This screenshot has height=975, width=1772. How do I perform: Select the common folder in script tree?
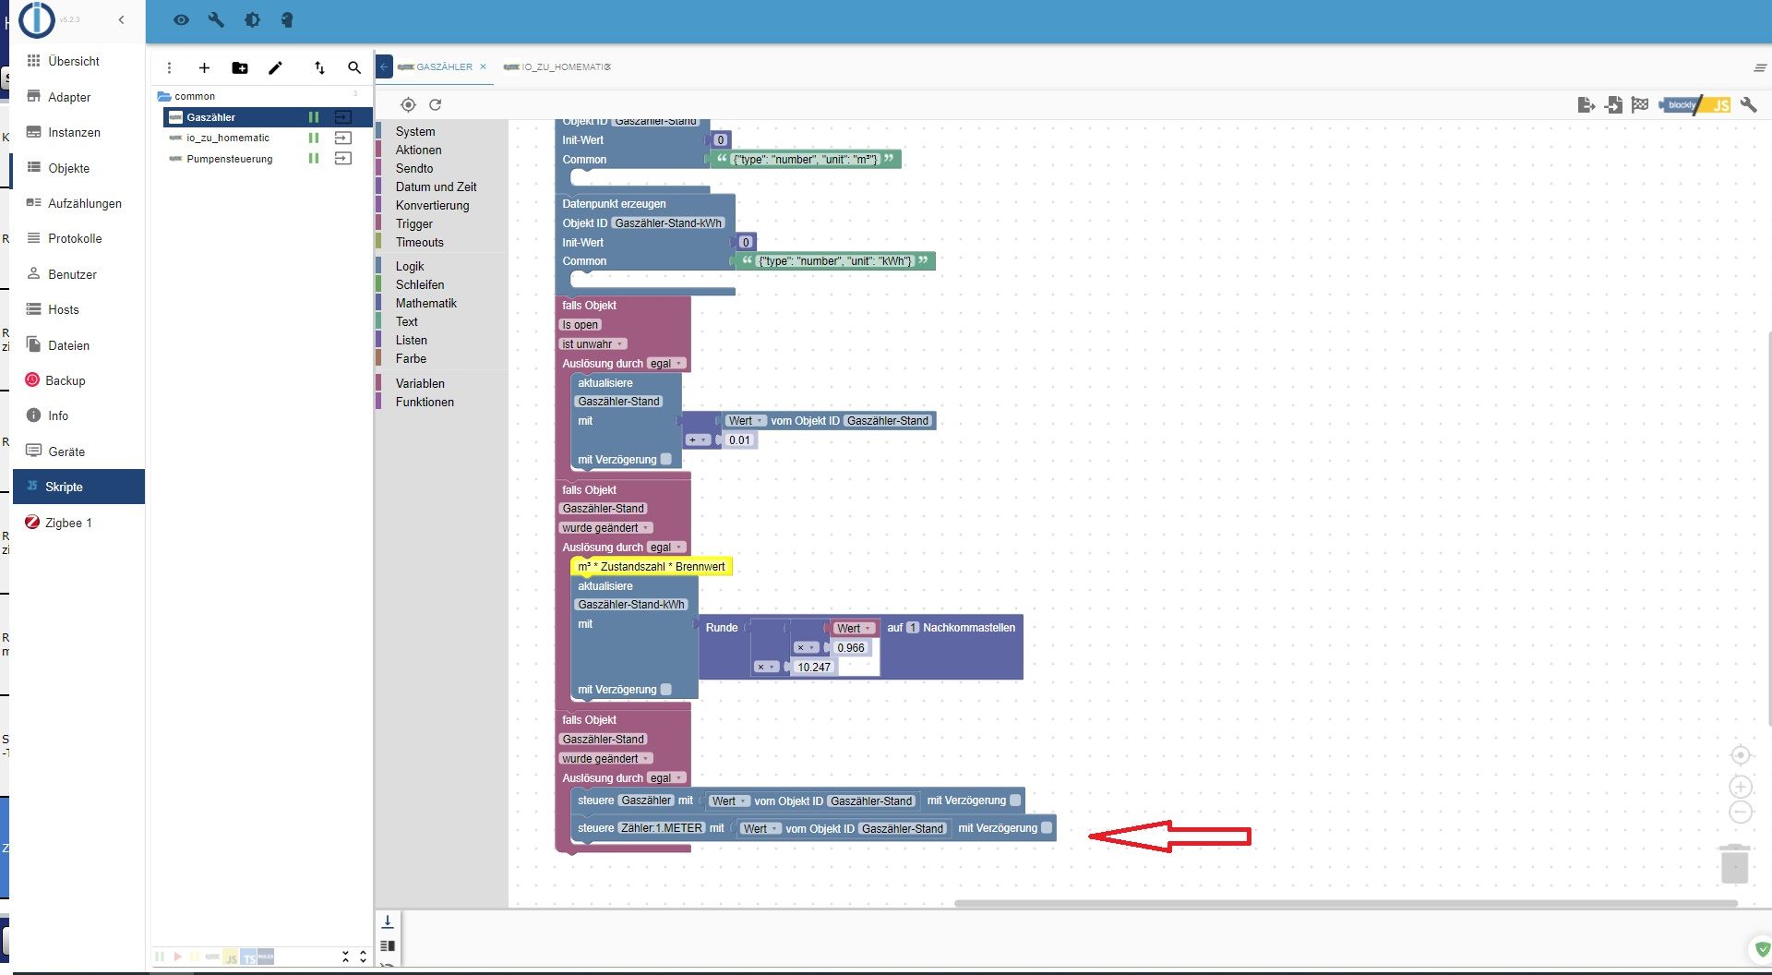click(x=195, y=96)
